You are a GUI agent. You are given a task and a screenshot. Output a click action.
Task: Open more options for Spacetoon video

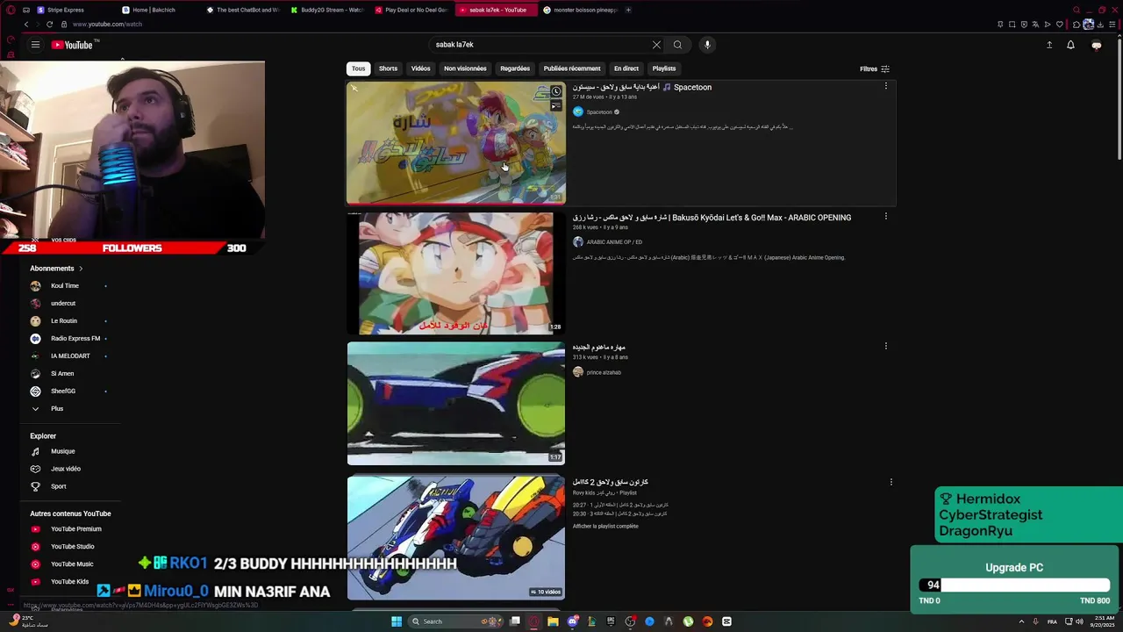(885, 86)
